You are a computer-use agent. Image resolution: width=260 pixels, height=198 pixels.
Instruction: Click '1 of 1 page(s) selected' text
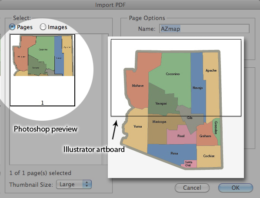(x=40, y=173)
